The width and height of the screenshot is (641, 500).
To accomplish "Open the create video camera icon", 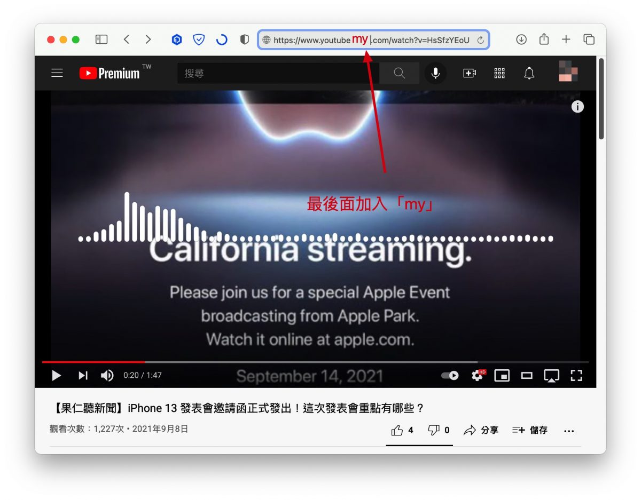I will coord(470,73).
